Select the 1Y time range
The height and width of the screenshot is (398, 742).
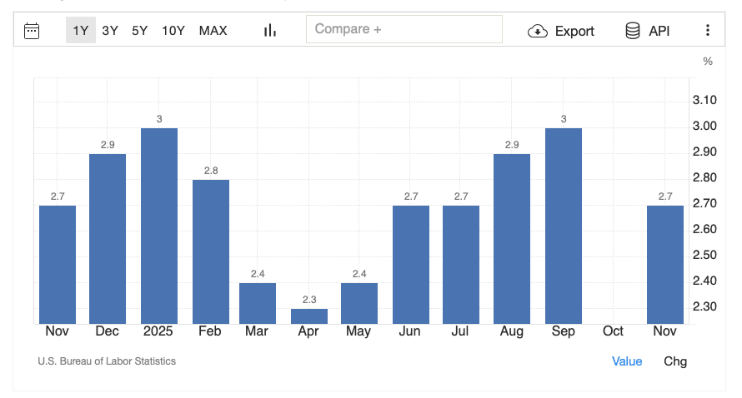coord(80,31)
